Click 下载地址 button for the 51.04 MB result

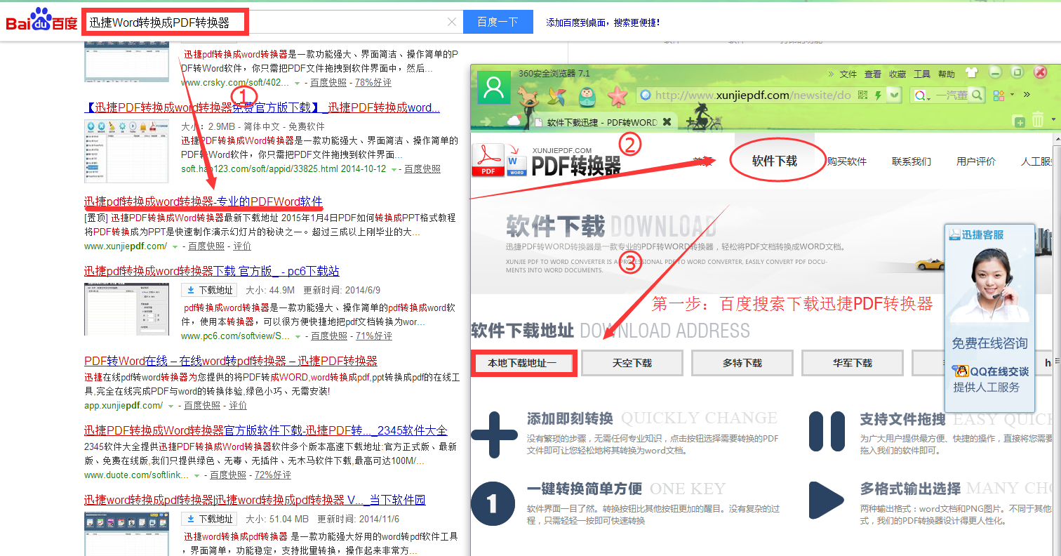pyautogui.click(x=209, y=519)
